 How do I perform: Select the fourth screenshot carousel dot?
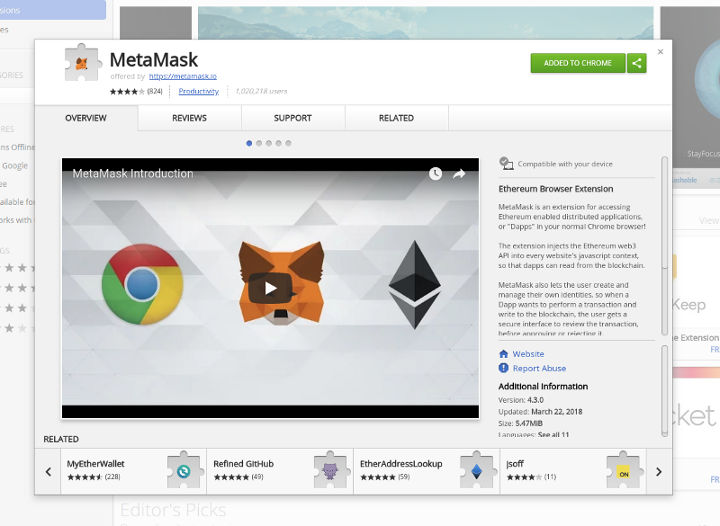(x=278, y=143)
